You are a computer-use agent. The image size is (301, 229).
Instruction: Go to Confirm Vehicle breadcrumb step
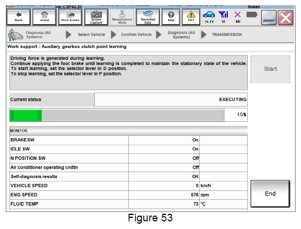coord(136,35)
